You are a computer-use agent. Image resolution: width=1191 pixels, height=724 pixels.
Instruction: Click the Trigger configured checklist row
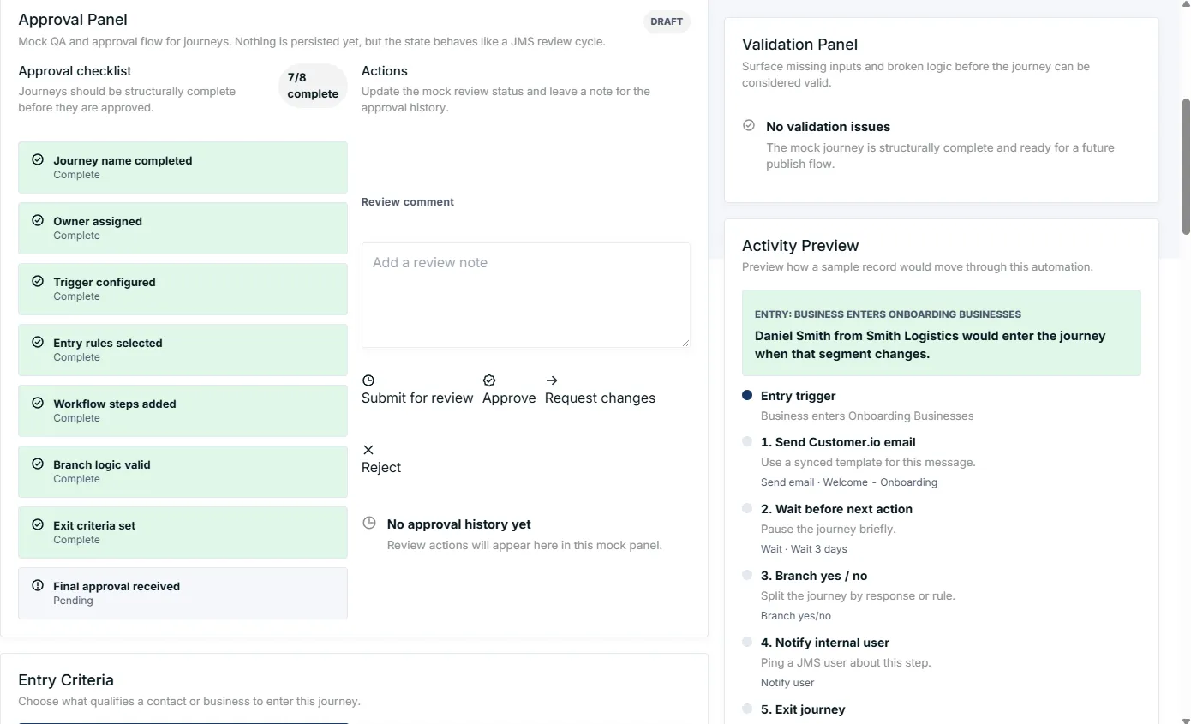(x=183, y=289)
